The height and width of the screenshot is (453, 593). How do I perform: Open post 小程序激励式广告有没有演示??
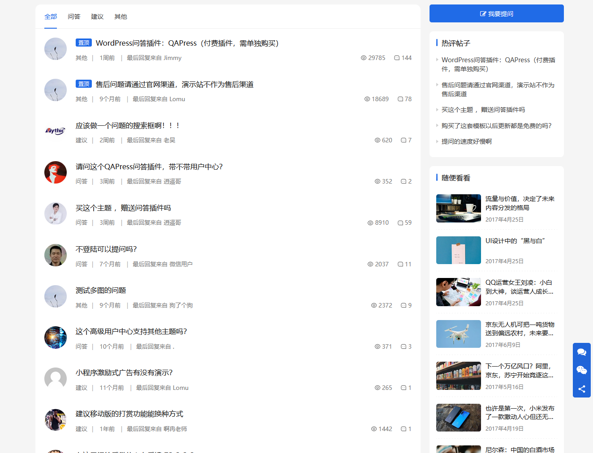(x=124, y=373)
